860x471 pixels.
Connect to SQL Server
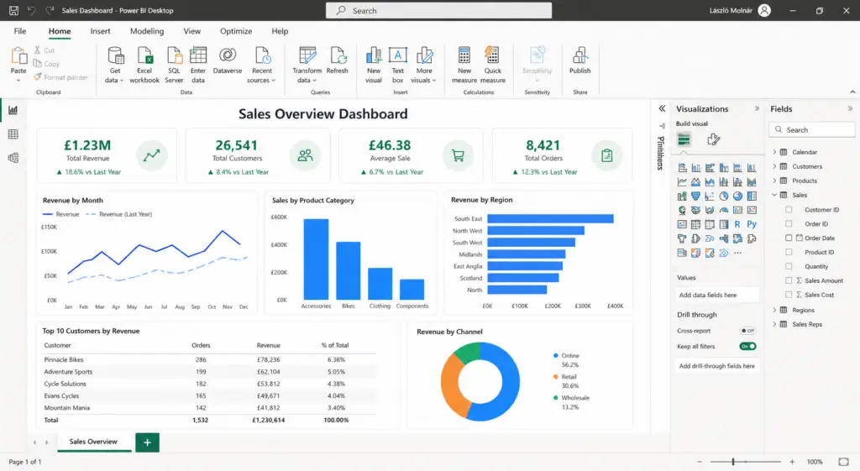[x=174, y=65]
